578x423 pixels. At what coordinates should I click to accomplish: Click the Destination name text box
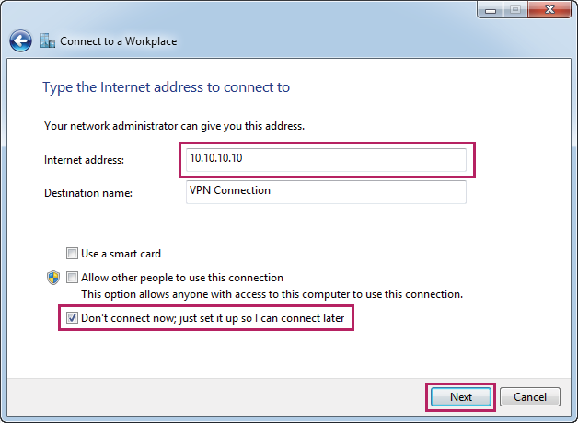point(326,191)
